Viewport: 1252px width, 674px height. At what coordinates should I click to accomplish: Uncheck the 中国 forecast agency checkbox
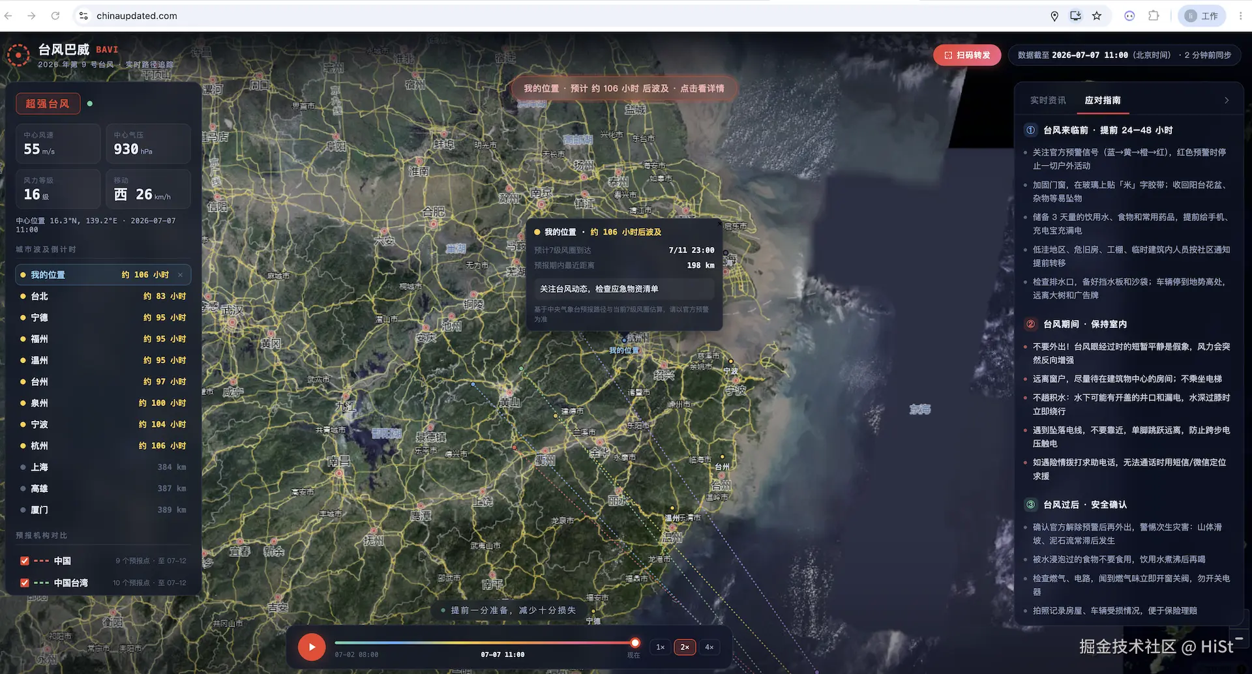point(25,561)
